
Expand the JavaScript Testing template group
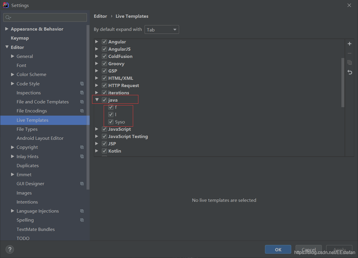(x=97, y=136)
